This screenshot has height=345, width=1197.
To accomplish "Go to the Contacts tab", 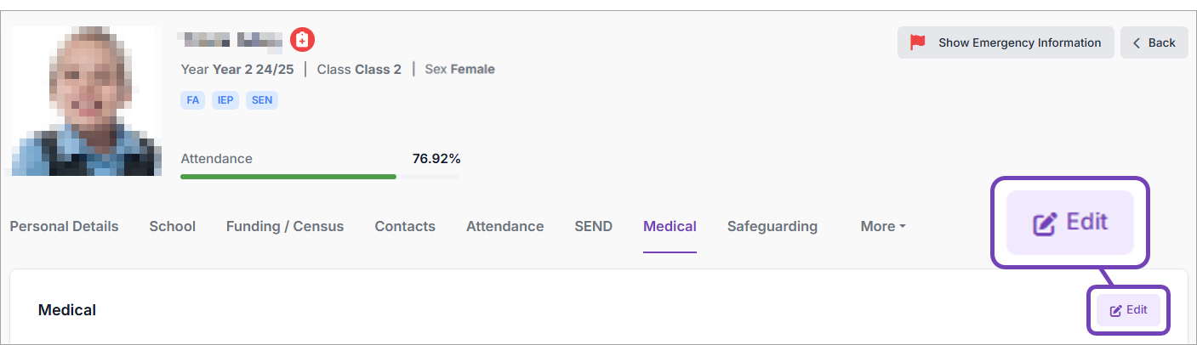I will (405, 226).
